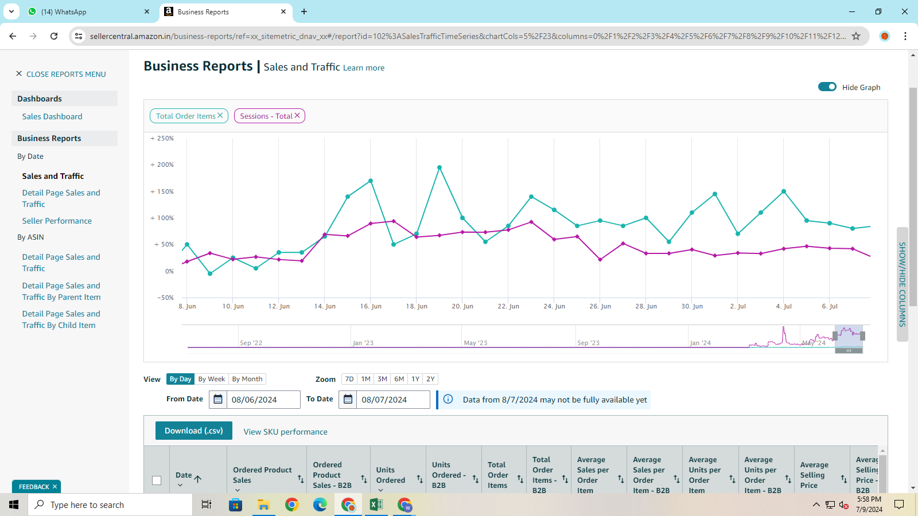Expand the SHOW/HIDE COLUMNS side panel
The height and width of the screenshot is (516, 918).
click(x=902, y=284)
